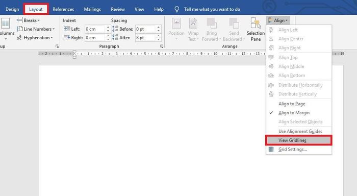Click the Spacing Before icon
The height and width of the screenshot is (196, 357).
pyautogui.click(x=115, y=29)
